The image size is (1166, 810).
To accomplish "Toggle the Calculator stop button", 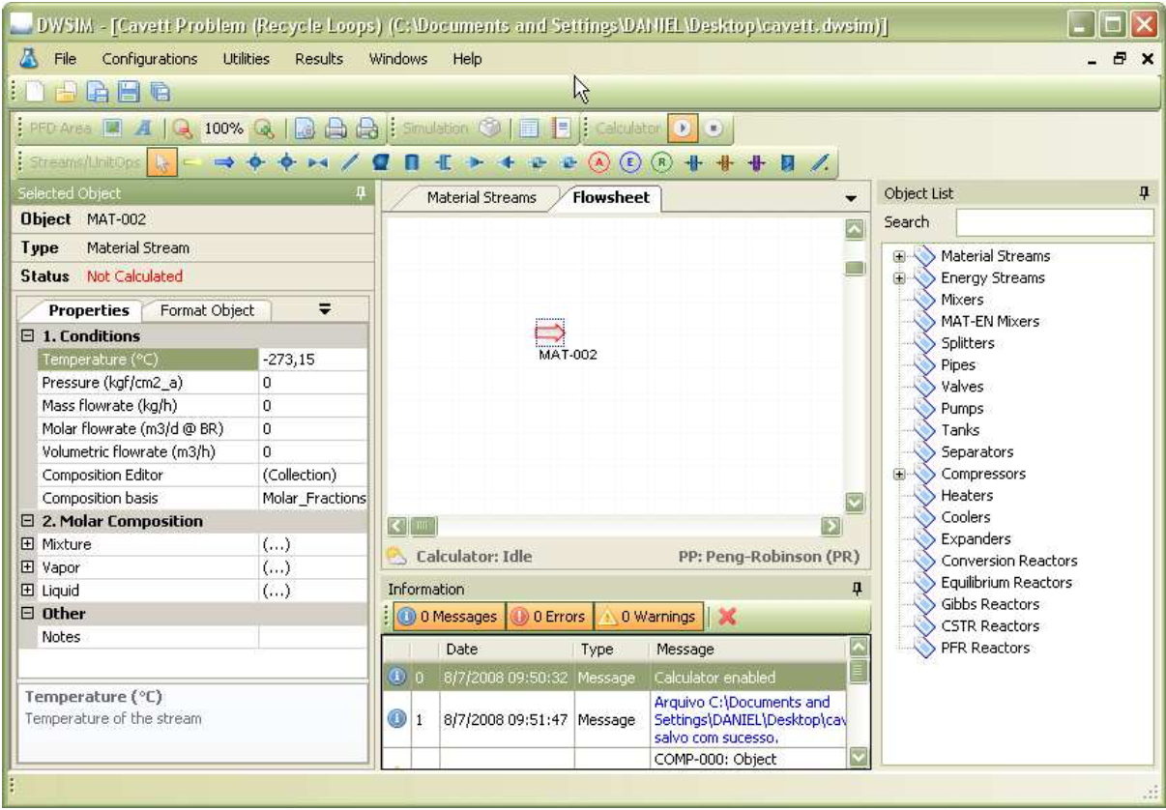I will click(x=714, y=128).
